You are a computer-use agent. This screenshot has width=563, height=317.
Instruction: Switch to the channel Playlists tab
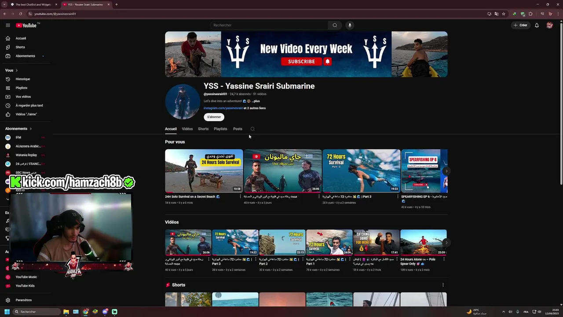pyautogui.click(x=220, y=129)
